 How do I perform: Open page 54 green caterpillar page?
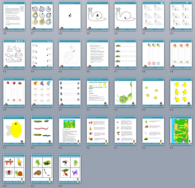[x=125, y=92]
